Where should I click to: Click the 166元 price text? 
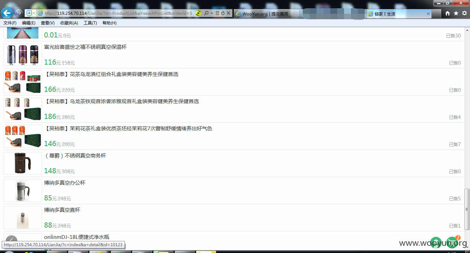coord(52,89)
